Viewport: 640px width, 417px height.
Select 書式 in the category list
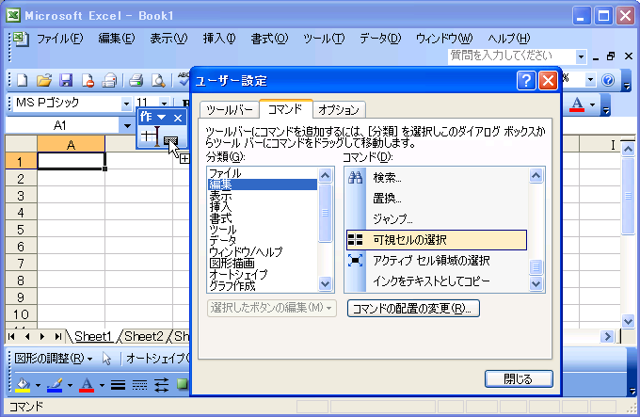click(x=263, y=218)
